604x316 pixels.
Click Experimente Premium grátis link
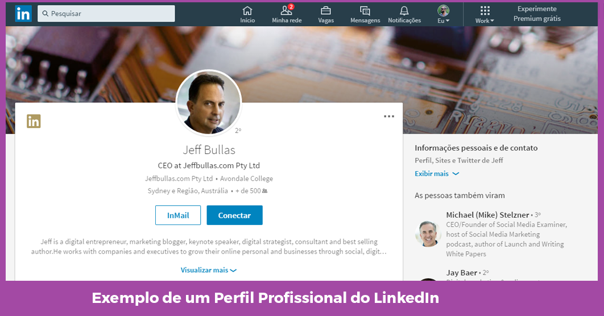(x=537, y=14)
